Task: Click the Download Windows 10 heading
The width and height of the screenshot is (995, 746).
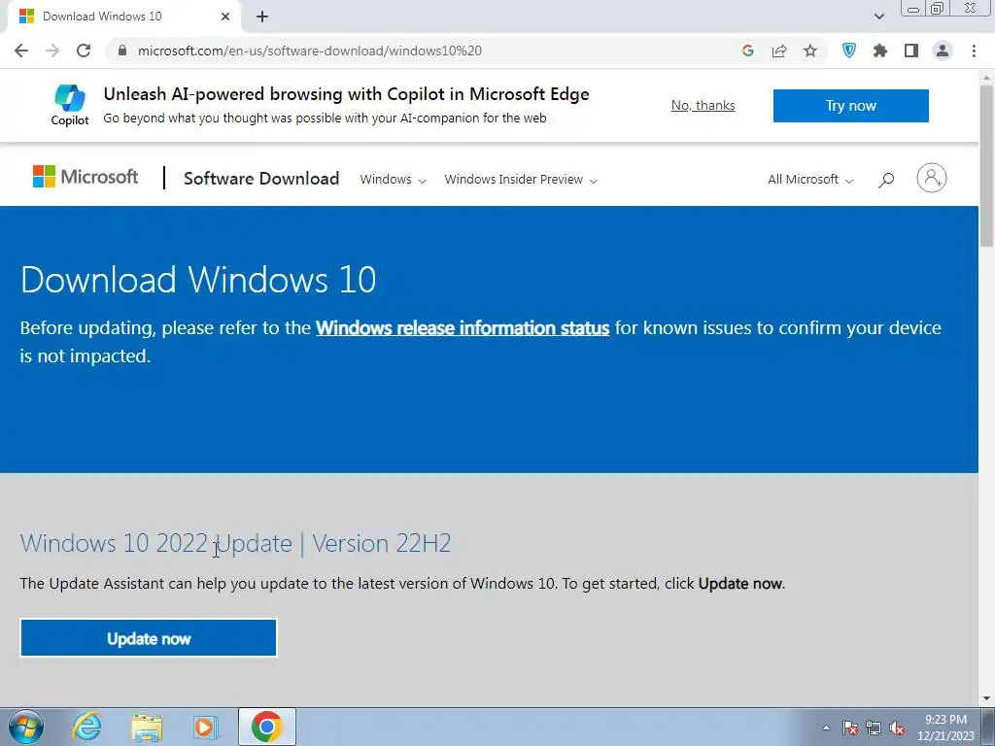Action: tap(198, 279)
